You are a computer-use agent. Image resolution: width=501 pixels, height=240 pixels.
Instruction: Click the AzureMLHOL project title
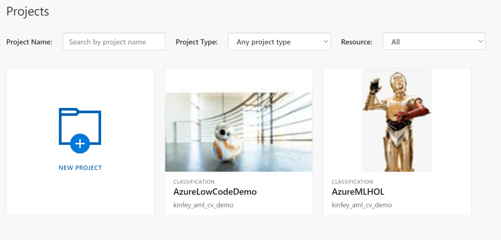[358, 192]
